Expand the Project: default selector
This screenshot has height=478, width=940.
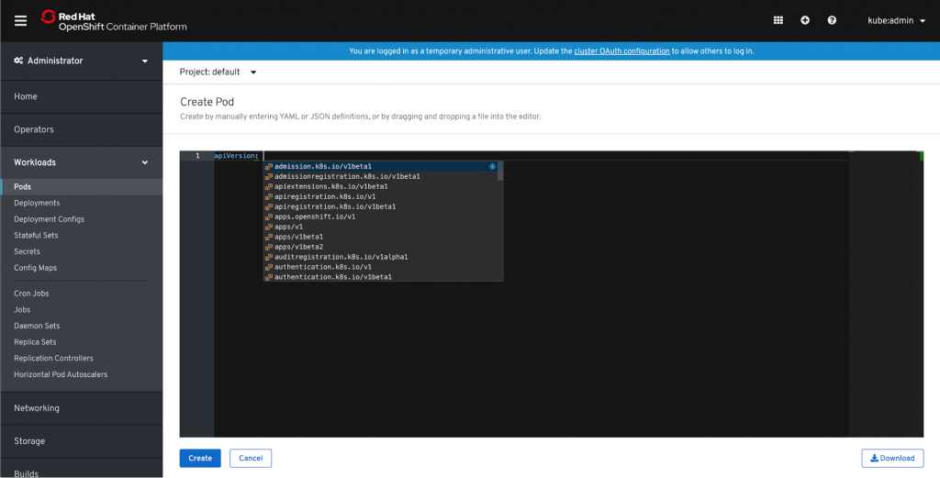click(x=218, y=72)
